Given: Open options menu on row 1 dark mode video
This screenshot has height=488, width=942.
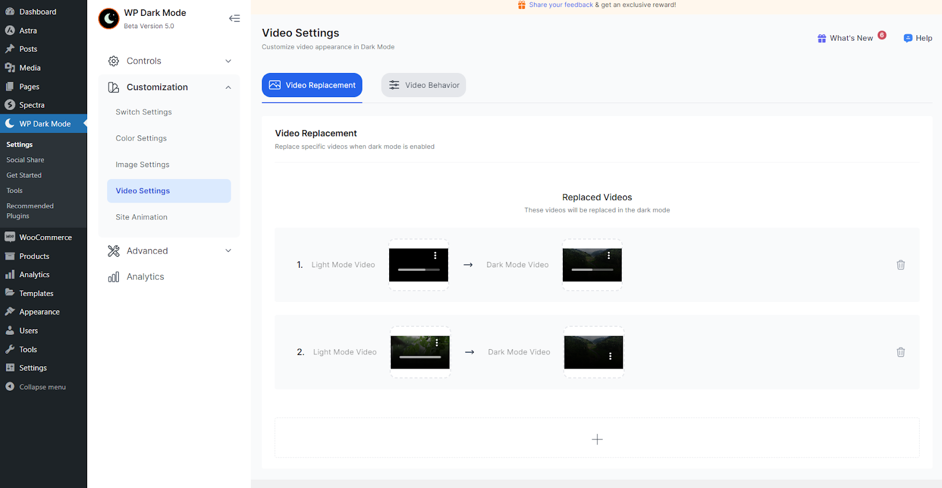Looking at the screenshot, I should tap(609, 255).
